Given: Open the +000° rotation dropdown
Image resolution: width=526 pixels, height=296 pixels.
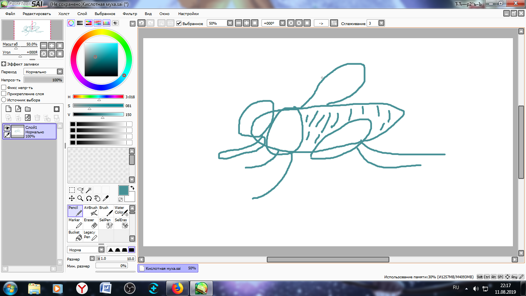Looking at the screenshot, I should tap(283, 23).
